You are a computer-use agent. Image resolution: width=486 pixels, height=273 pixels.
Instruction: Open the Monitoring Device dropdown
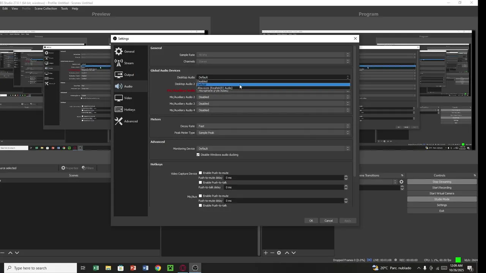pyautogui.click(x=273, y=149)
